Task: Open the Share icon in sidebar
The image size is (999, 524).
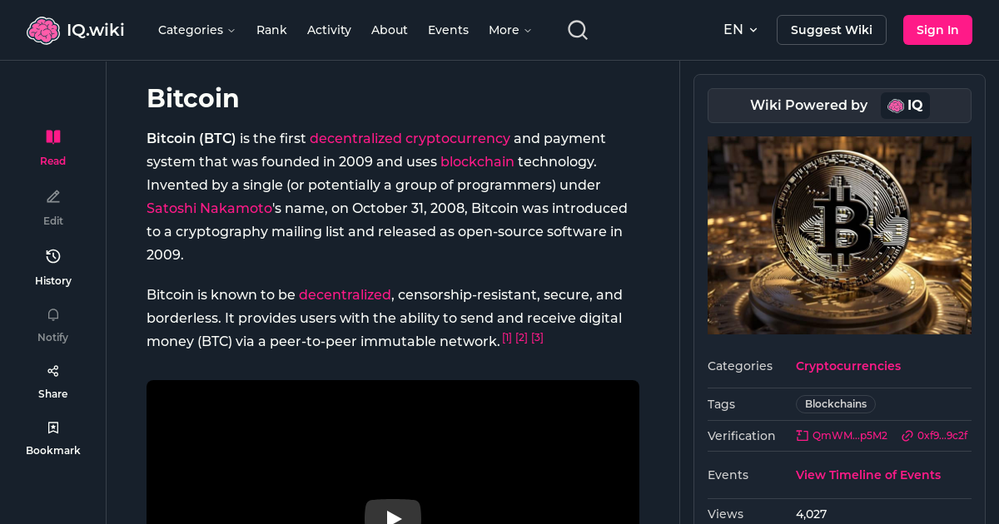Action: pos(52,370)
